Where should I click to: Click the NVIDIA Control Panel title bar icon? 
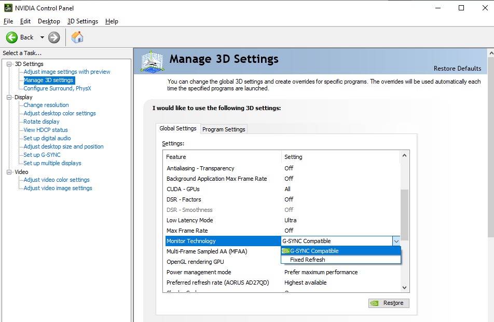[x=8, y=8]
